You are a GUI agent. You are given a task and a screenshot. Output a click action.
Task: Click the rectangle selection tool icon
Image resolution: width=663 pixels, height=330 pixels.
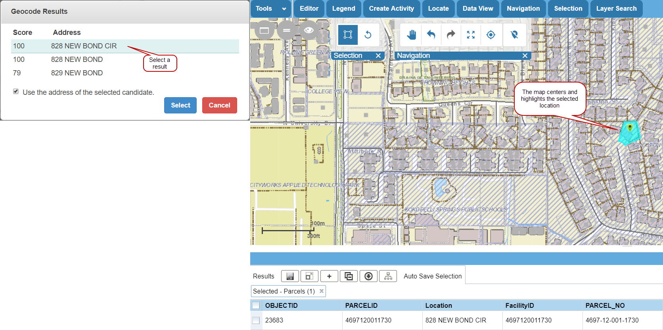pyautogui.click(x=348, y=35)
